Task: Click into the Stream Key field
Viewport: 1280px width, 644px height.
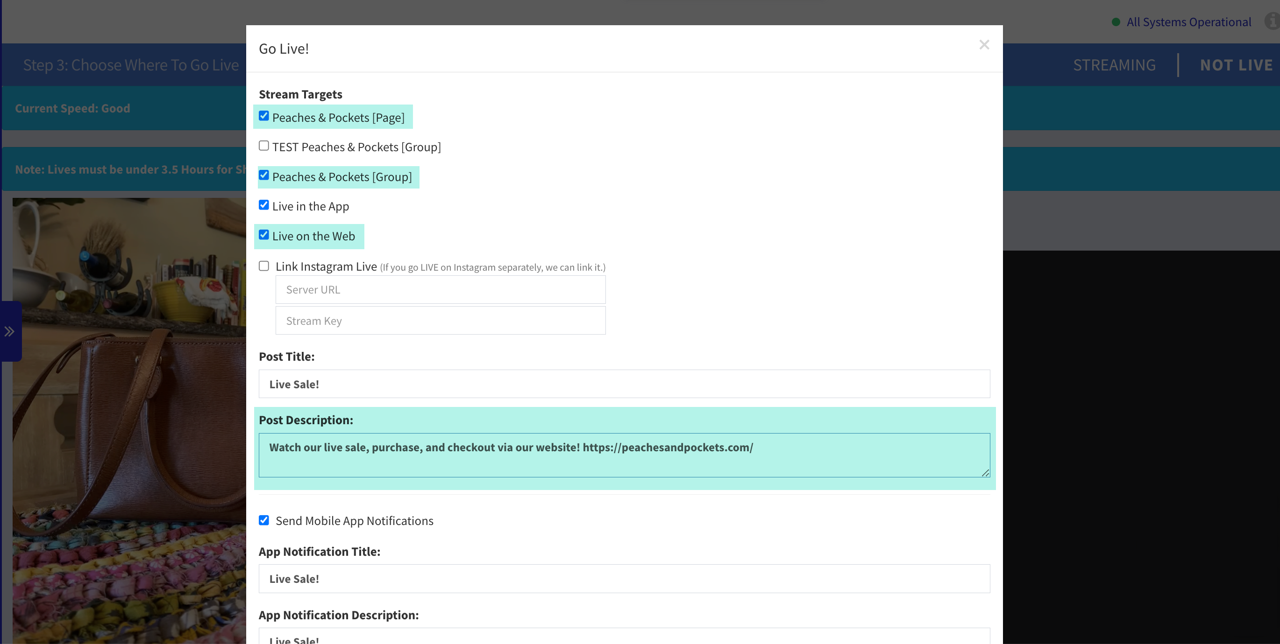Action: coord(440,321)
